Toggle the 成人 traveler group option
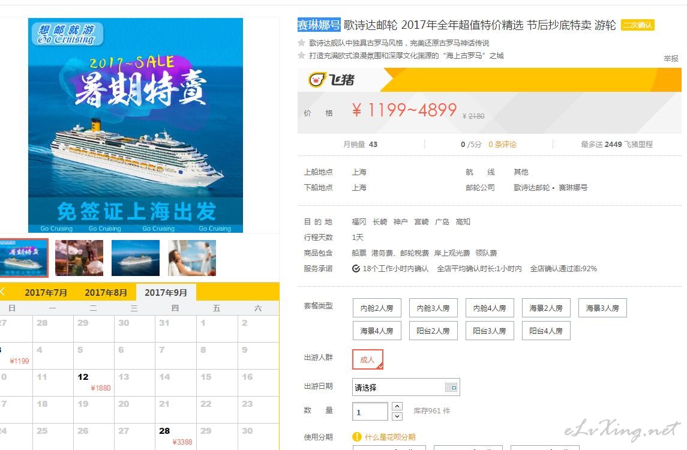 368,359
